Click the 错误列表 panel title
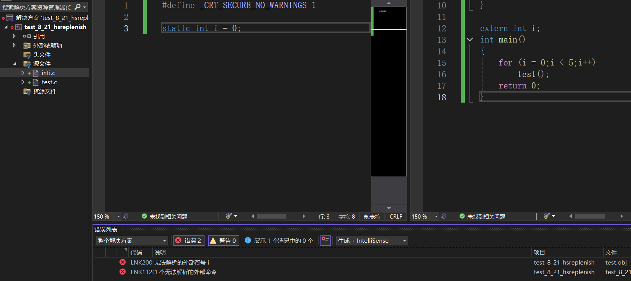This screenshot has height=281, width=631. (106, 229)
